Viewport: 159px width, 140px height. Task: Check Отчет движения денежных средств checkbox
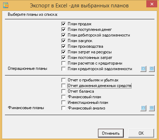tap(63, 86)
